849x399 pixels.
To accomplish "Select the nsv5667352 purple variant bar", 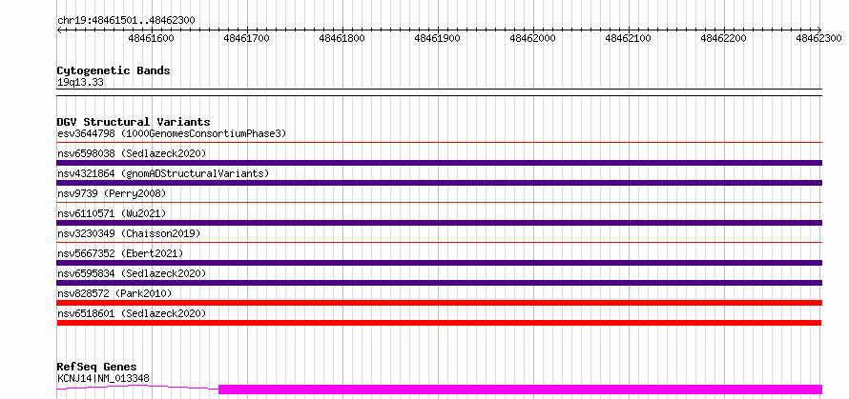I will pos(439,263).
